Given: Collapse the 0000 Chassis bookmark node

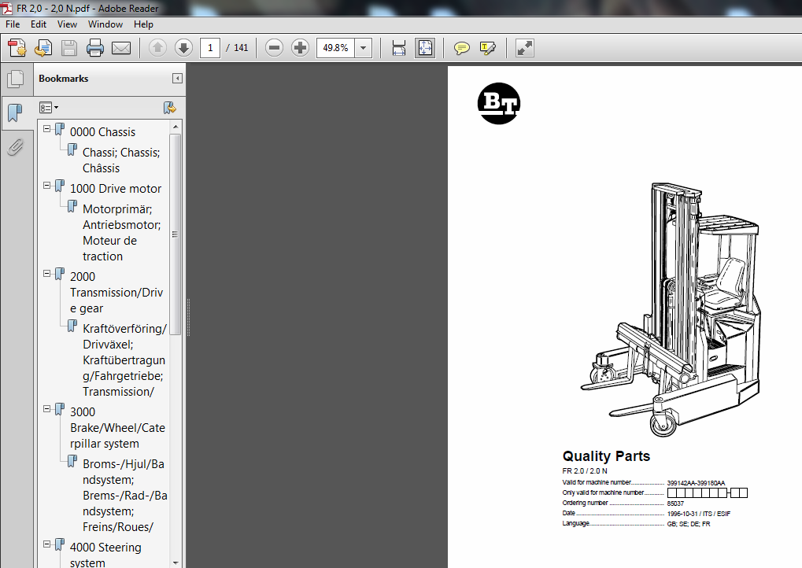Looking at the screenshot, I should click(x=47, y=129).
